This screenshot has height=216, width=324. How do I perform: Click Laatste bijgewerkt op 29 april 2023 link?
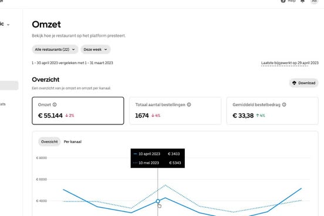pos(290,63)
